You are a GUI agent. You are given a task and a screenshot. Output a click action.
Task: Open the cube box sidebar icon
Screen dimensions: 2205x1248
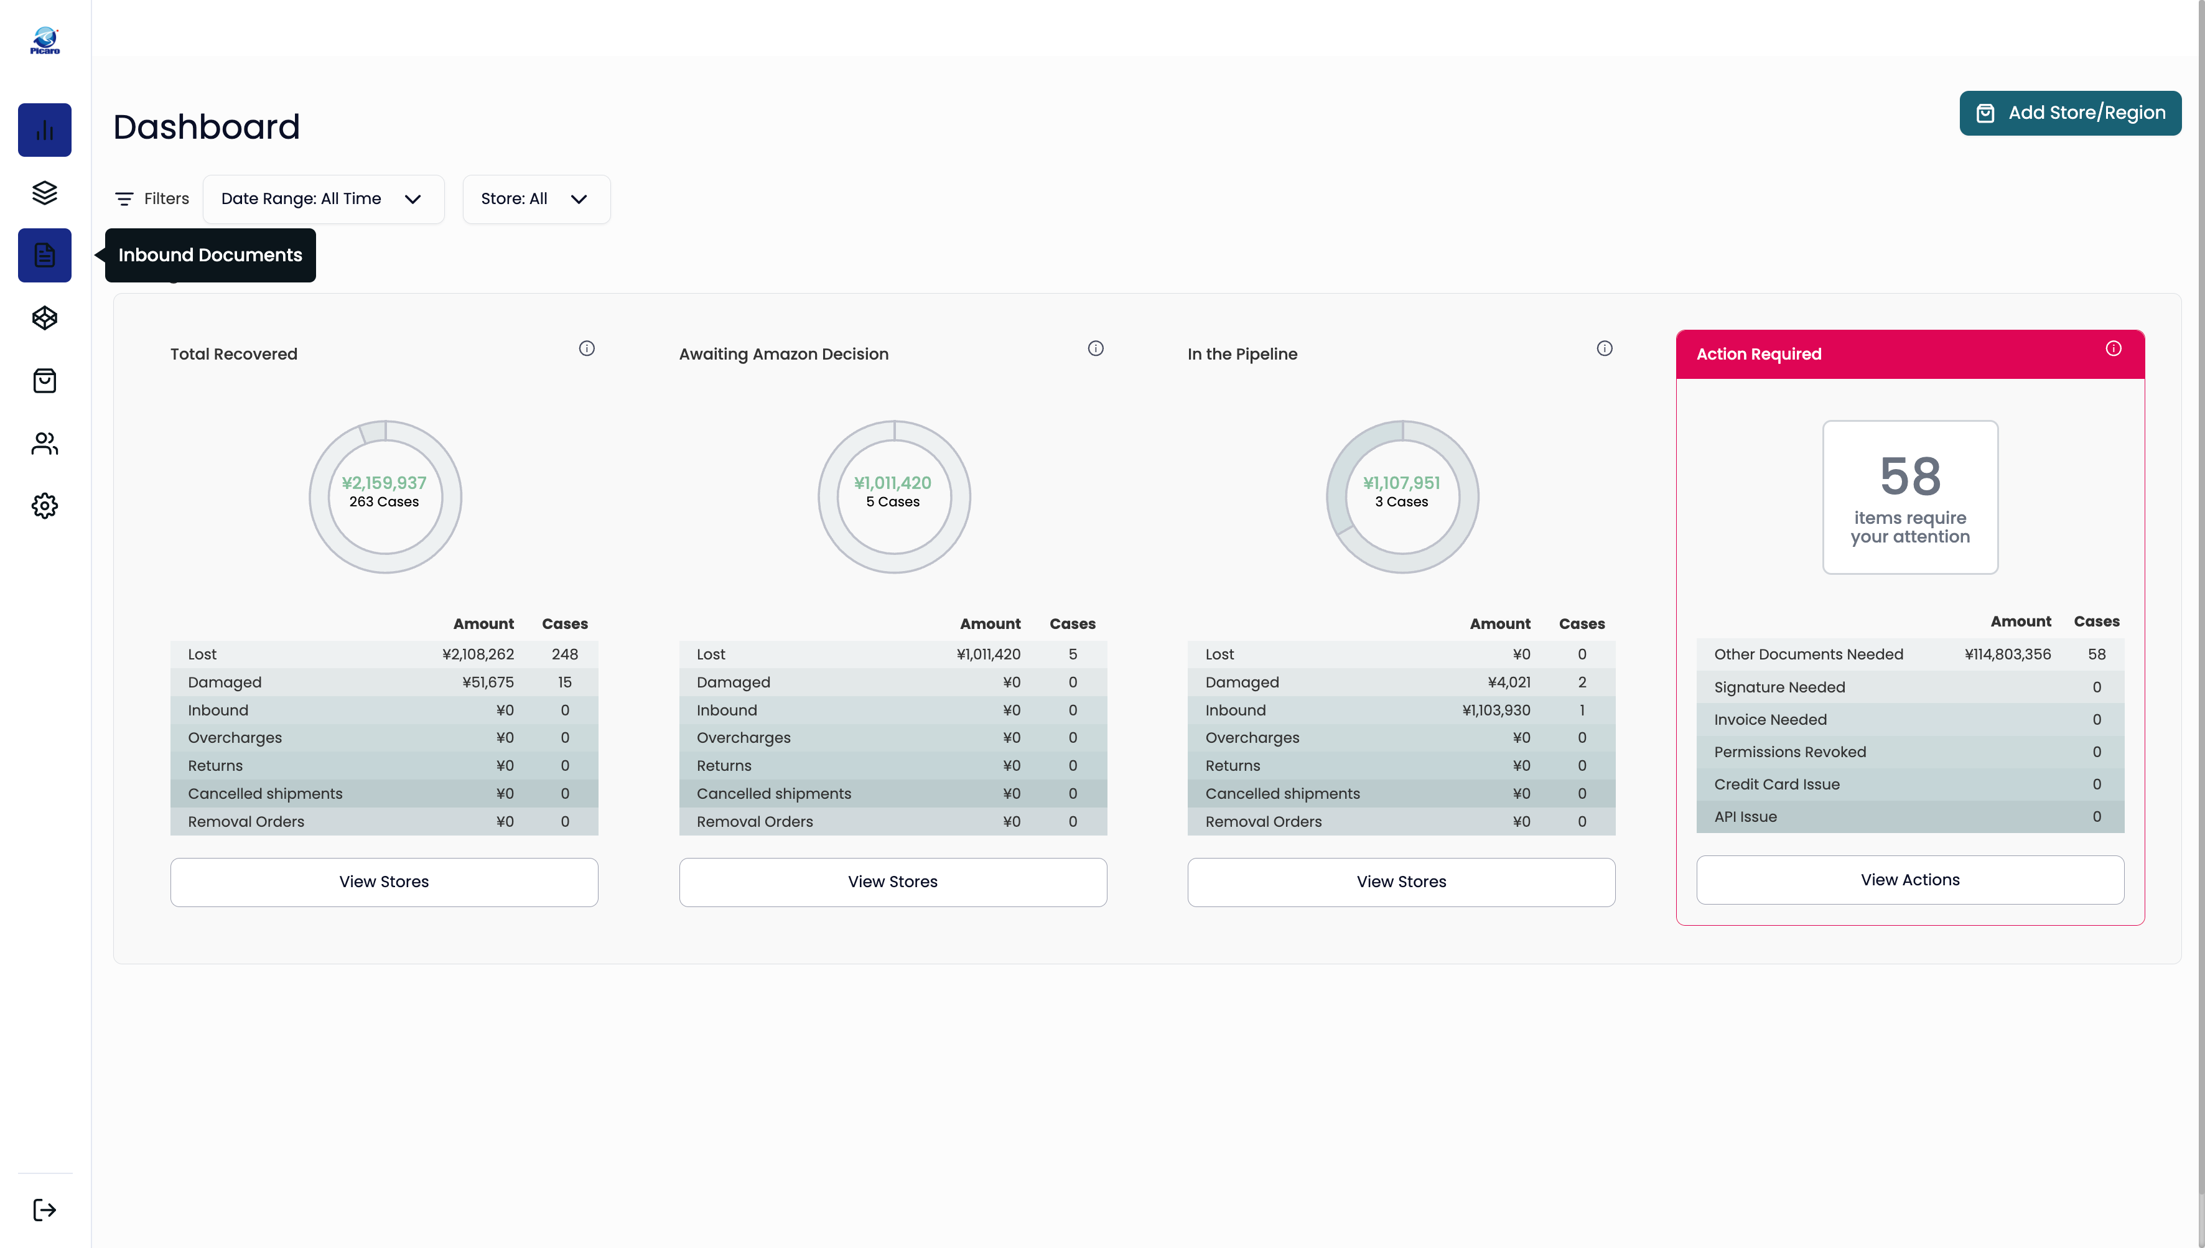[45, 318]
